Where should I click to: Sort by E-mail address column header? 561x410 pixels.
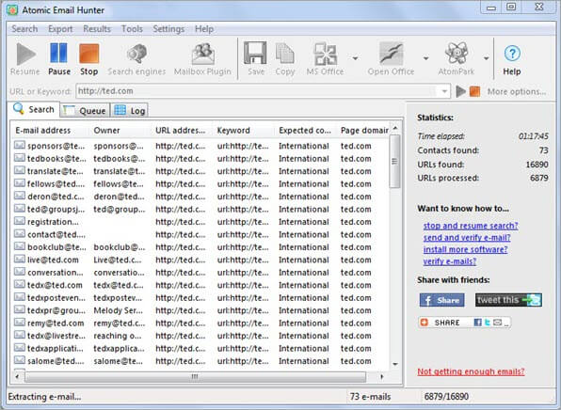click(x=50, y=131)
